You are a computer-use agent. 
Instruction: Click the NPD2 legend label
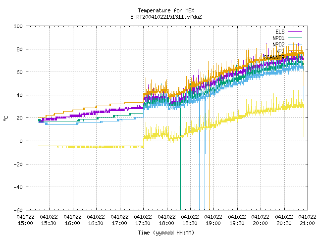[278, 44]
